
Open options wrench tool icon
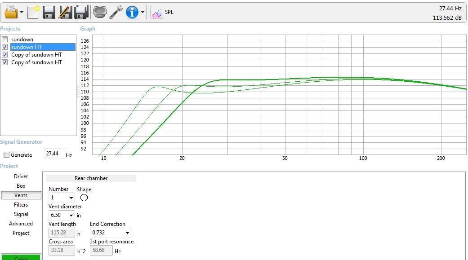tap(116, 12)
